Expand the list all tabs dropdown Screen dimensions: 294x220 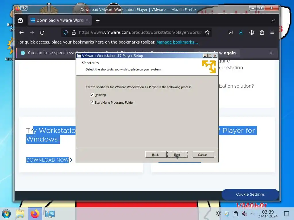point(273,20)
